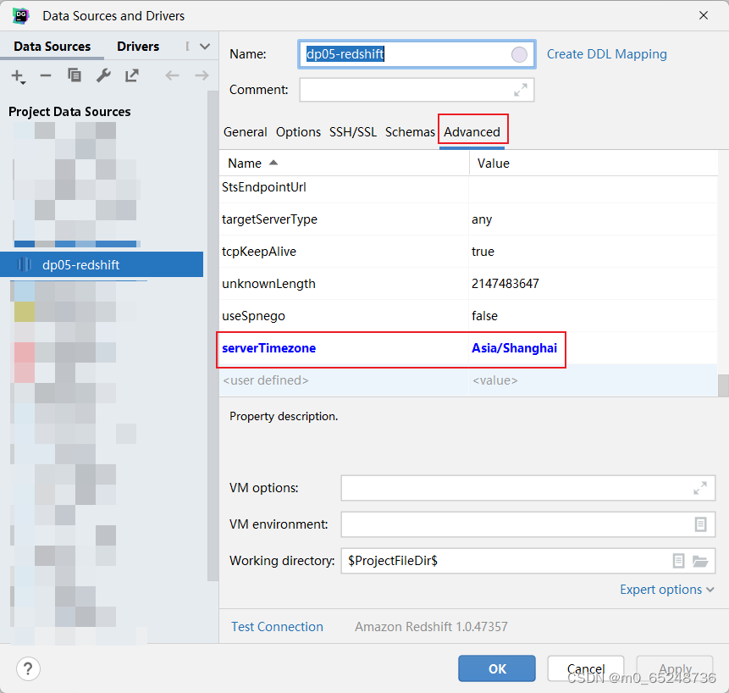Screen dimensions: 729x693
Task: Expand the VM options field editor icon
Action: [699, 488]
